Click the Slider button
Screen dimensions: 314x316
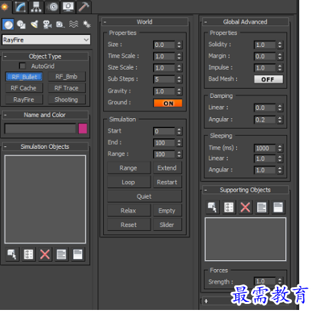(167, 225)
